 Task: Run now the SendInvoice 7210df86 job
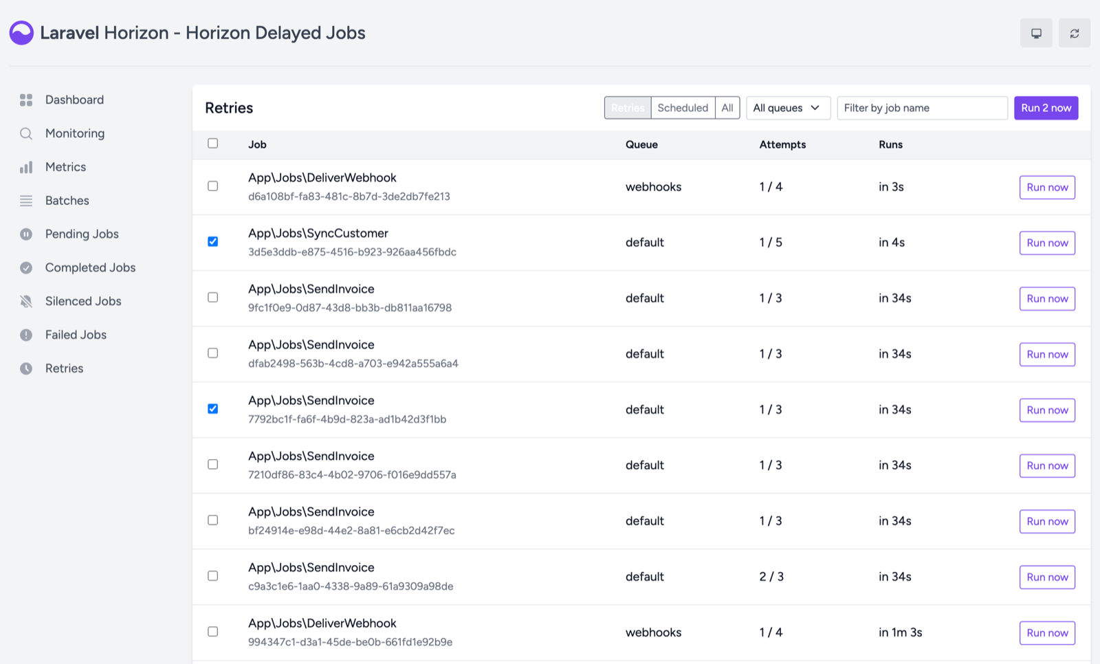pyautogui.click(x=1047, y=465)
